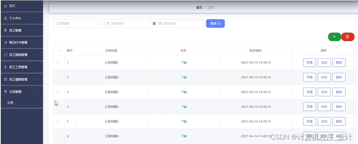Click the green add (+) button
The height and width of the screenshot is (144, 358).
click(334, 37)
